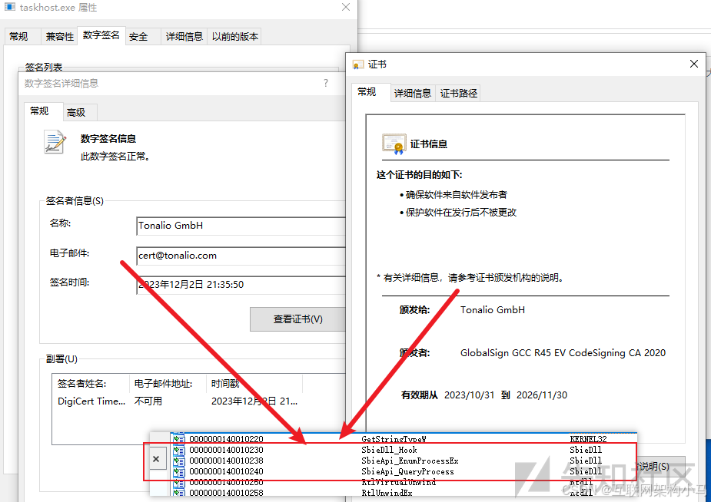Screen dimensions: 711x502
Task: Click the timestamp cell 2023年12月2日 21...
Action: click(254, 401)
